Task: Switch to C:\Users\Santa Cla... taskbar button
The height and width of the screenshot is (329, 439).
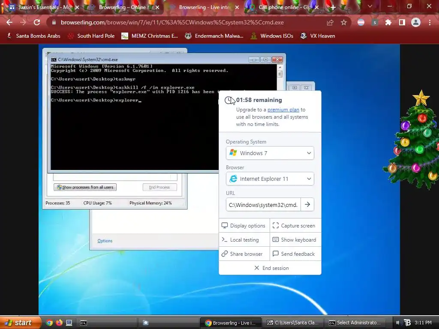Action: 293,323
